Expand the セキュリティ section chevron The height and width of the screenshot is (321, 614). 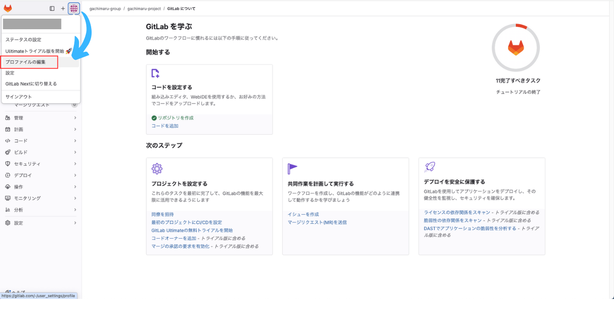75,164
